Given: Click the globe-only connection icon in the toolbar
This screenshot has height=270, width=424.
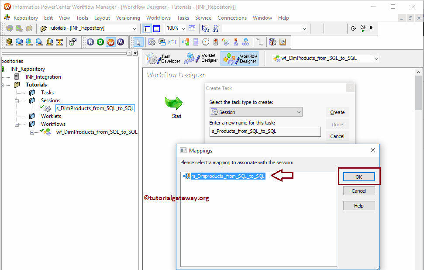Looking at the screenshot, I should click(x=29, y=42).
